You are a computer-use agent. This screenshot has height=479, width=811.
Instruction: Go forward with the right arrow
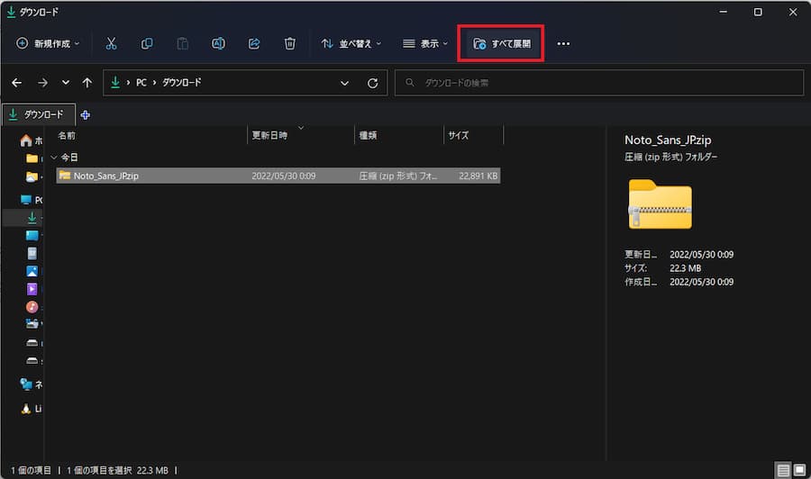point(42,83)
